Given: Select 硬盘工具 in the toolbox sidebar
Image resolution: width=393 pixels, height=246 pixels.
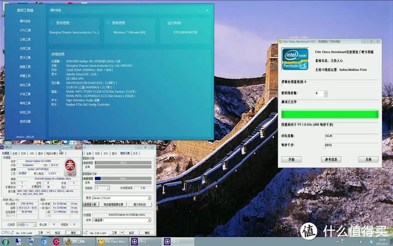Looking at the screenshot, I should pos(25,66).
